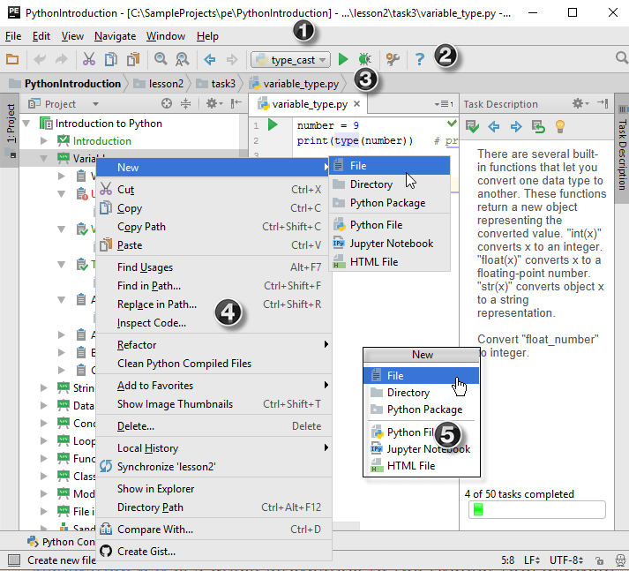Viewport: 629px width, 571px height.
Task: Run type_cast with the green play button
Action: (343, 59)
